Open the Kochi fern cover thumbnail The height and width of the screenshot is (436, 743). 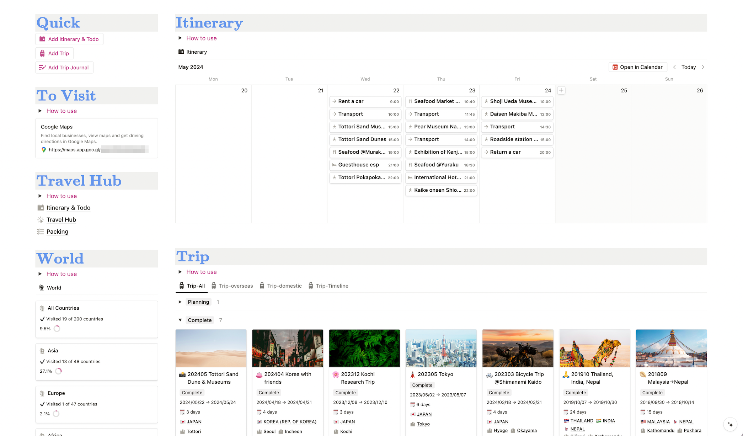click(x=364, y=348)
